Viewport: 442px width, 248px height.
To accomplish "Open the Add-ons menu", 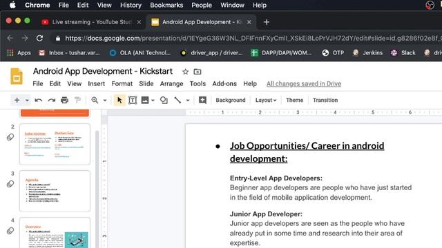I will coord(224,84).
